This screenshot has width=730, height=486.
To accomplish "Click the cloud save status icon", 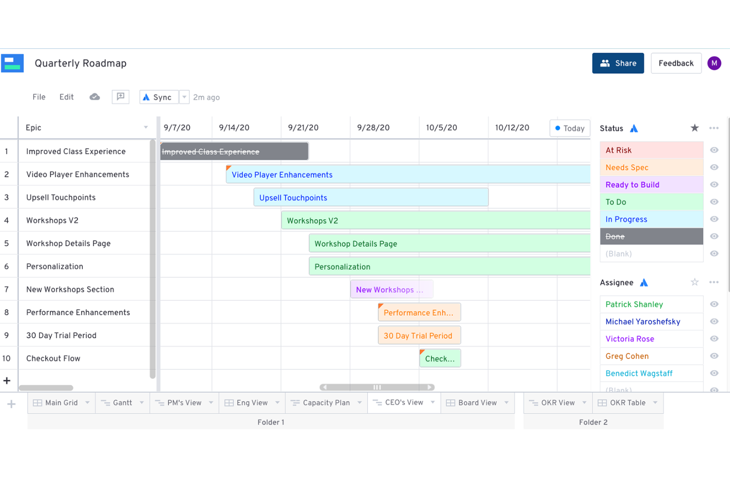I will [x=95, y=97].
